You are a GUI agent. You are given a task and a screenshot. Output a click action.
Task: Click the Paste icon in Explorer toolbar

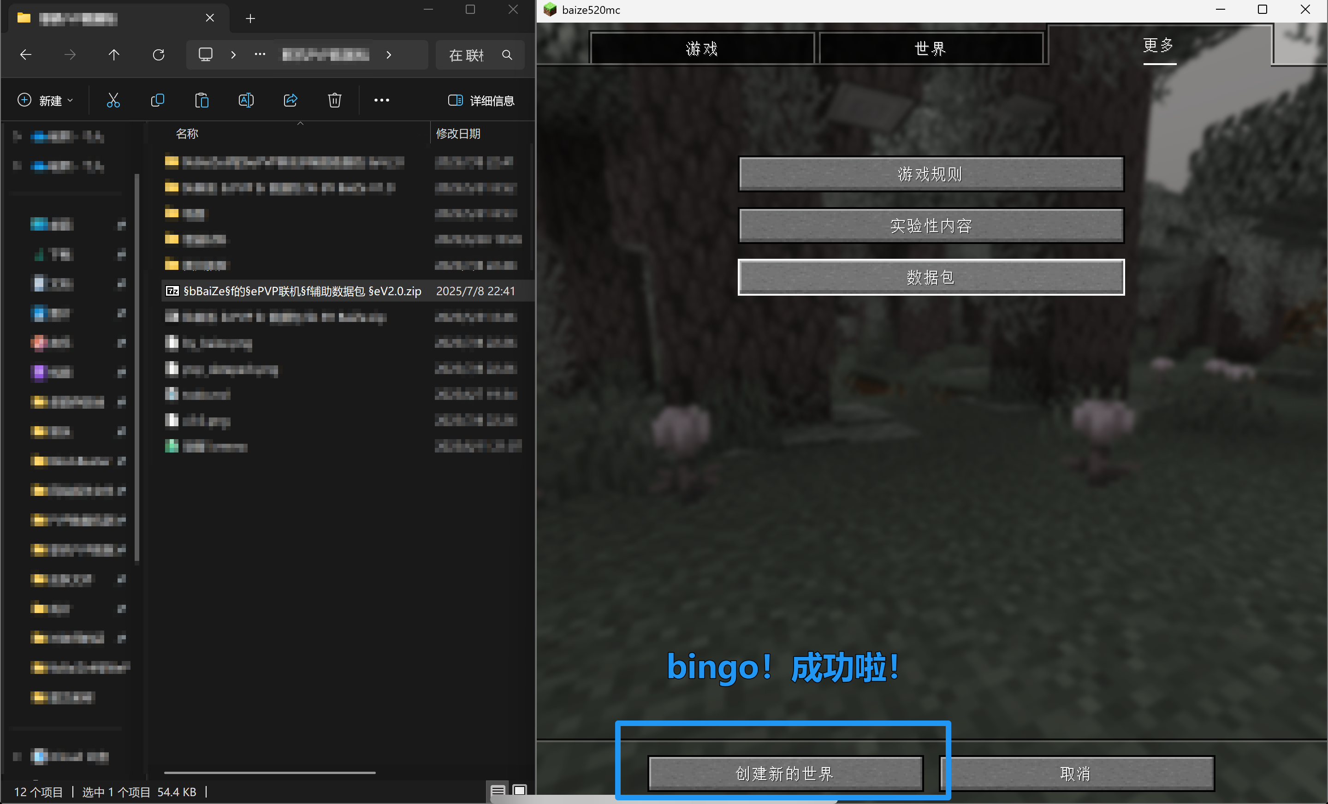[x=202, y=100]
